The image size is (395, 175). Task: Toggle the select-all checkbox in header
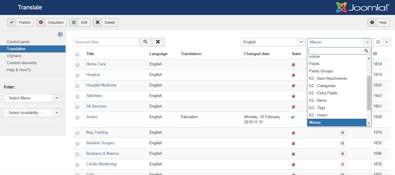tap(77, 54)
